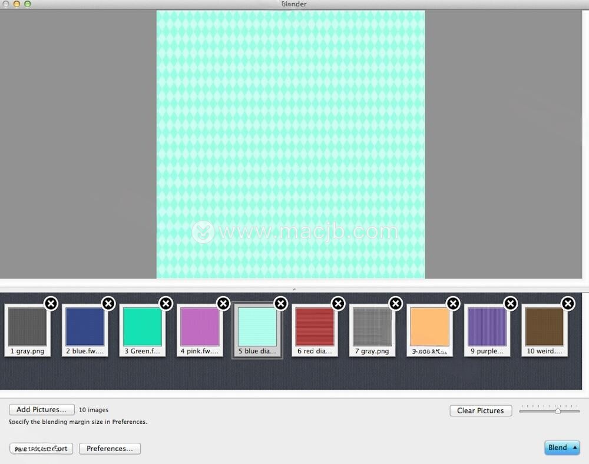
Task: Remove the 5 blue dia picture
Action: [281, 303]
